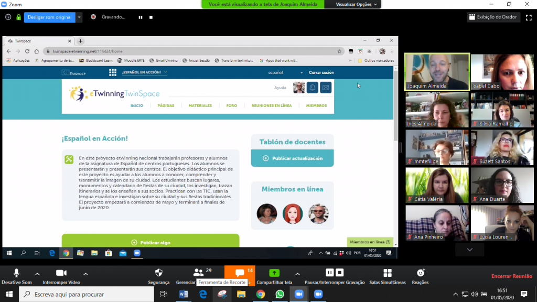This screenshot has height=302, width=537.
Task: Click the browser address bar
Action: pyautogui.click(x=194, y=51)
